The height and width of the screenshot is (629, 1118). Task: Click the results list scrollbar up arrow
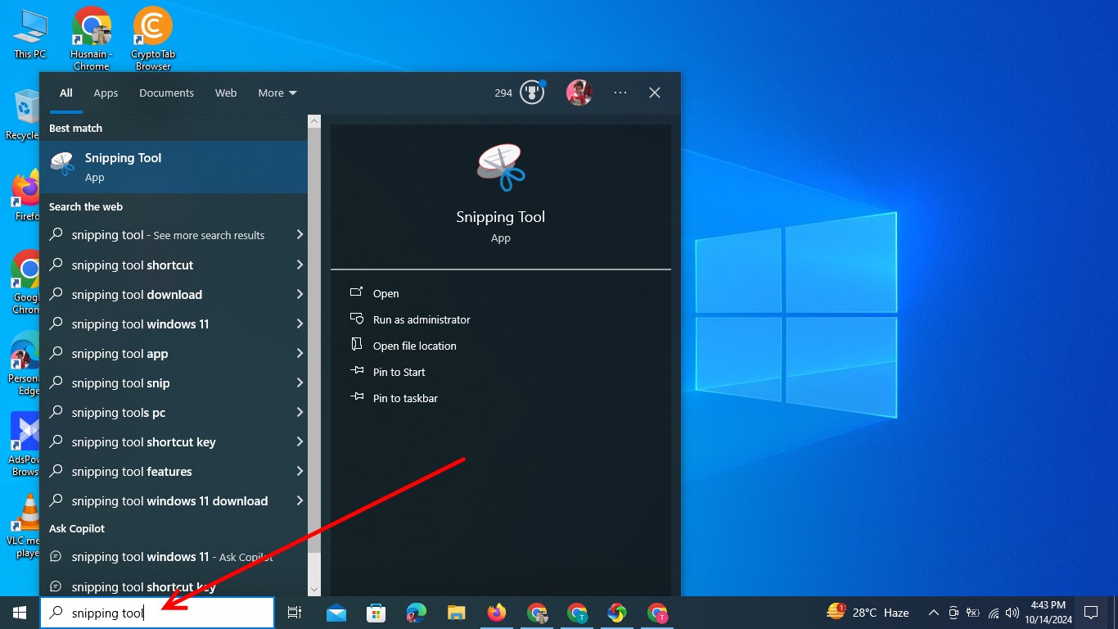[x=313, y=121]
